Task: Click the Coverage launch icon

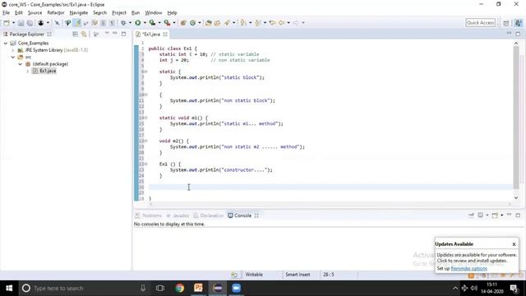Action: tap(152, 23)
